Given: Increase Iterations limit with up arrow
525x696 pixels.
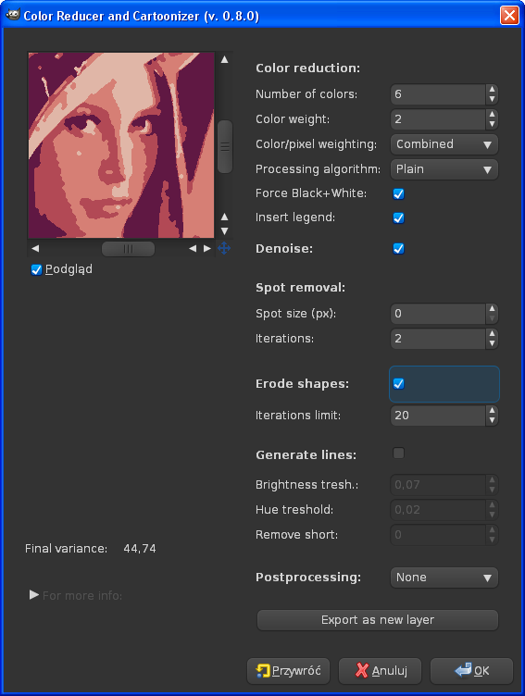Looking at the screenshot, I should click(492, 410).
